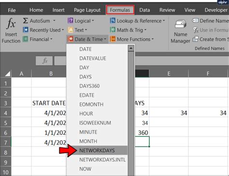229x176 pixels.
Task: Click cell E4 showing 34
Action: [x=169, y=113]
